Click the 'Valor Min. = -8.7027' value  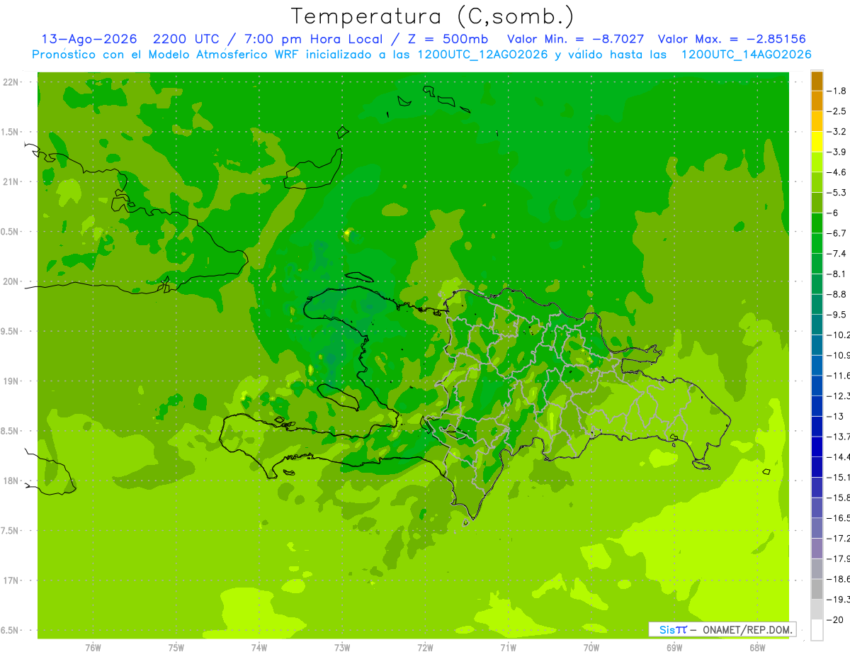click(576, 39)
